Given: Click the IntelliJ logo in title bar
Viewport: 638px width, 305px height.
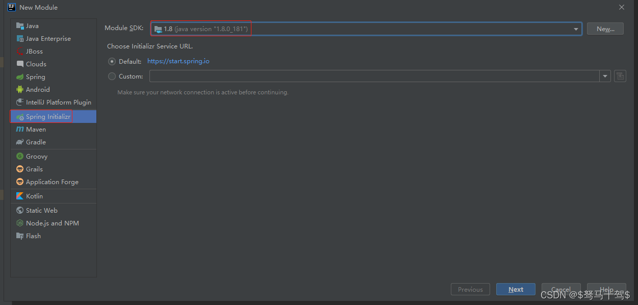Looking at the screenshot, I should tap(11, 7).
